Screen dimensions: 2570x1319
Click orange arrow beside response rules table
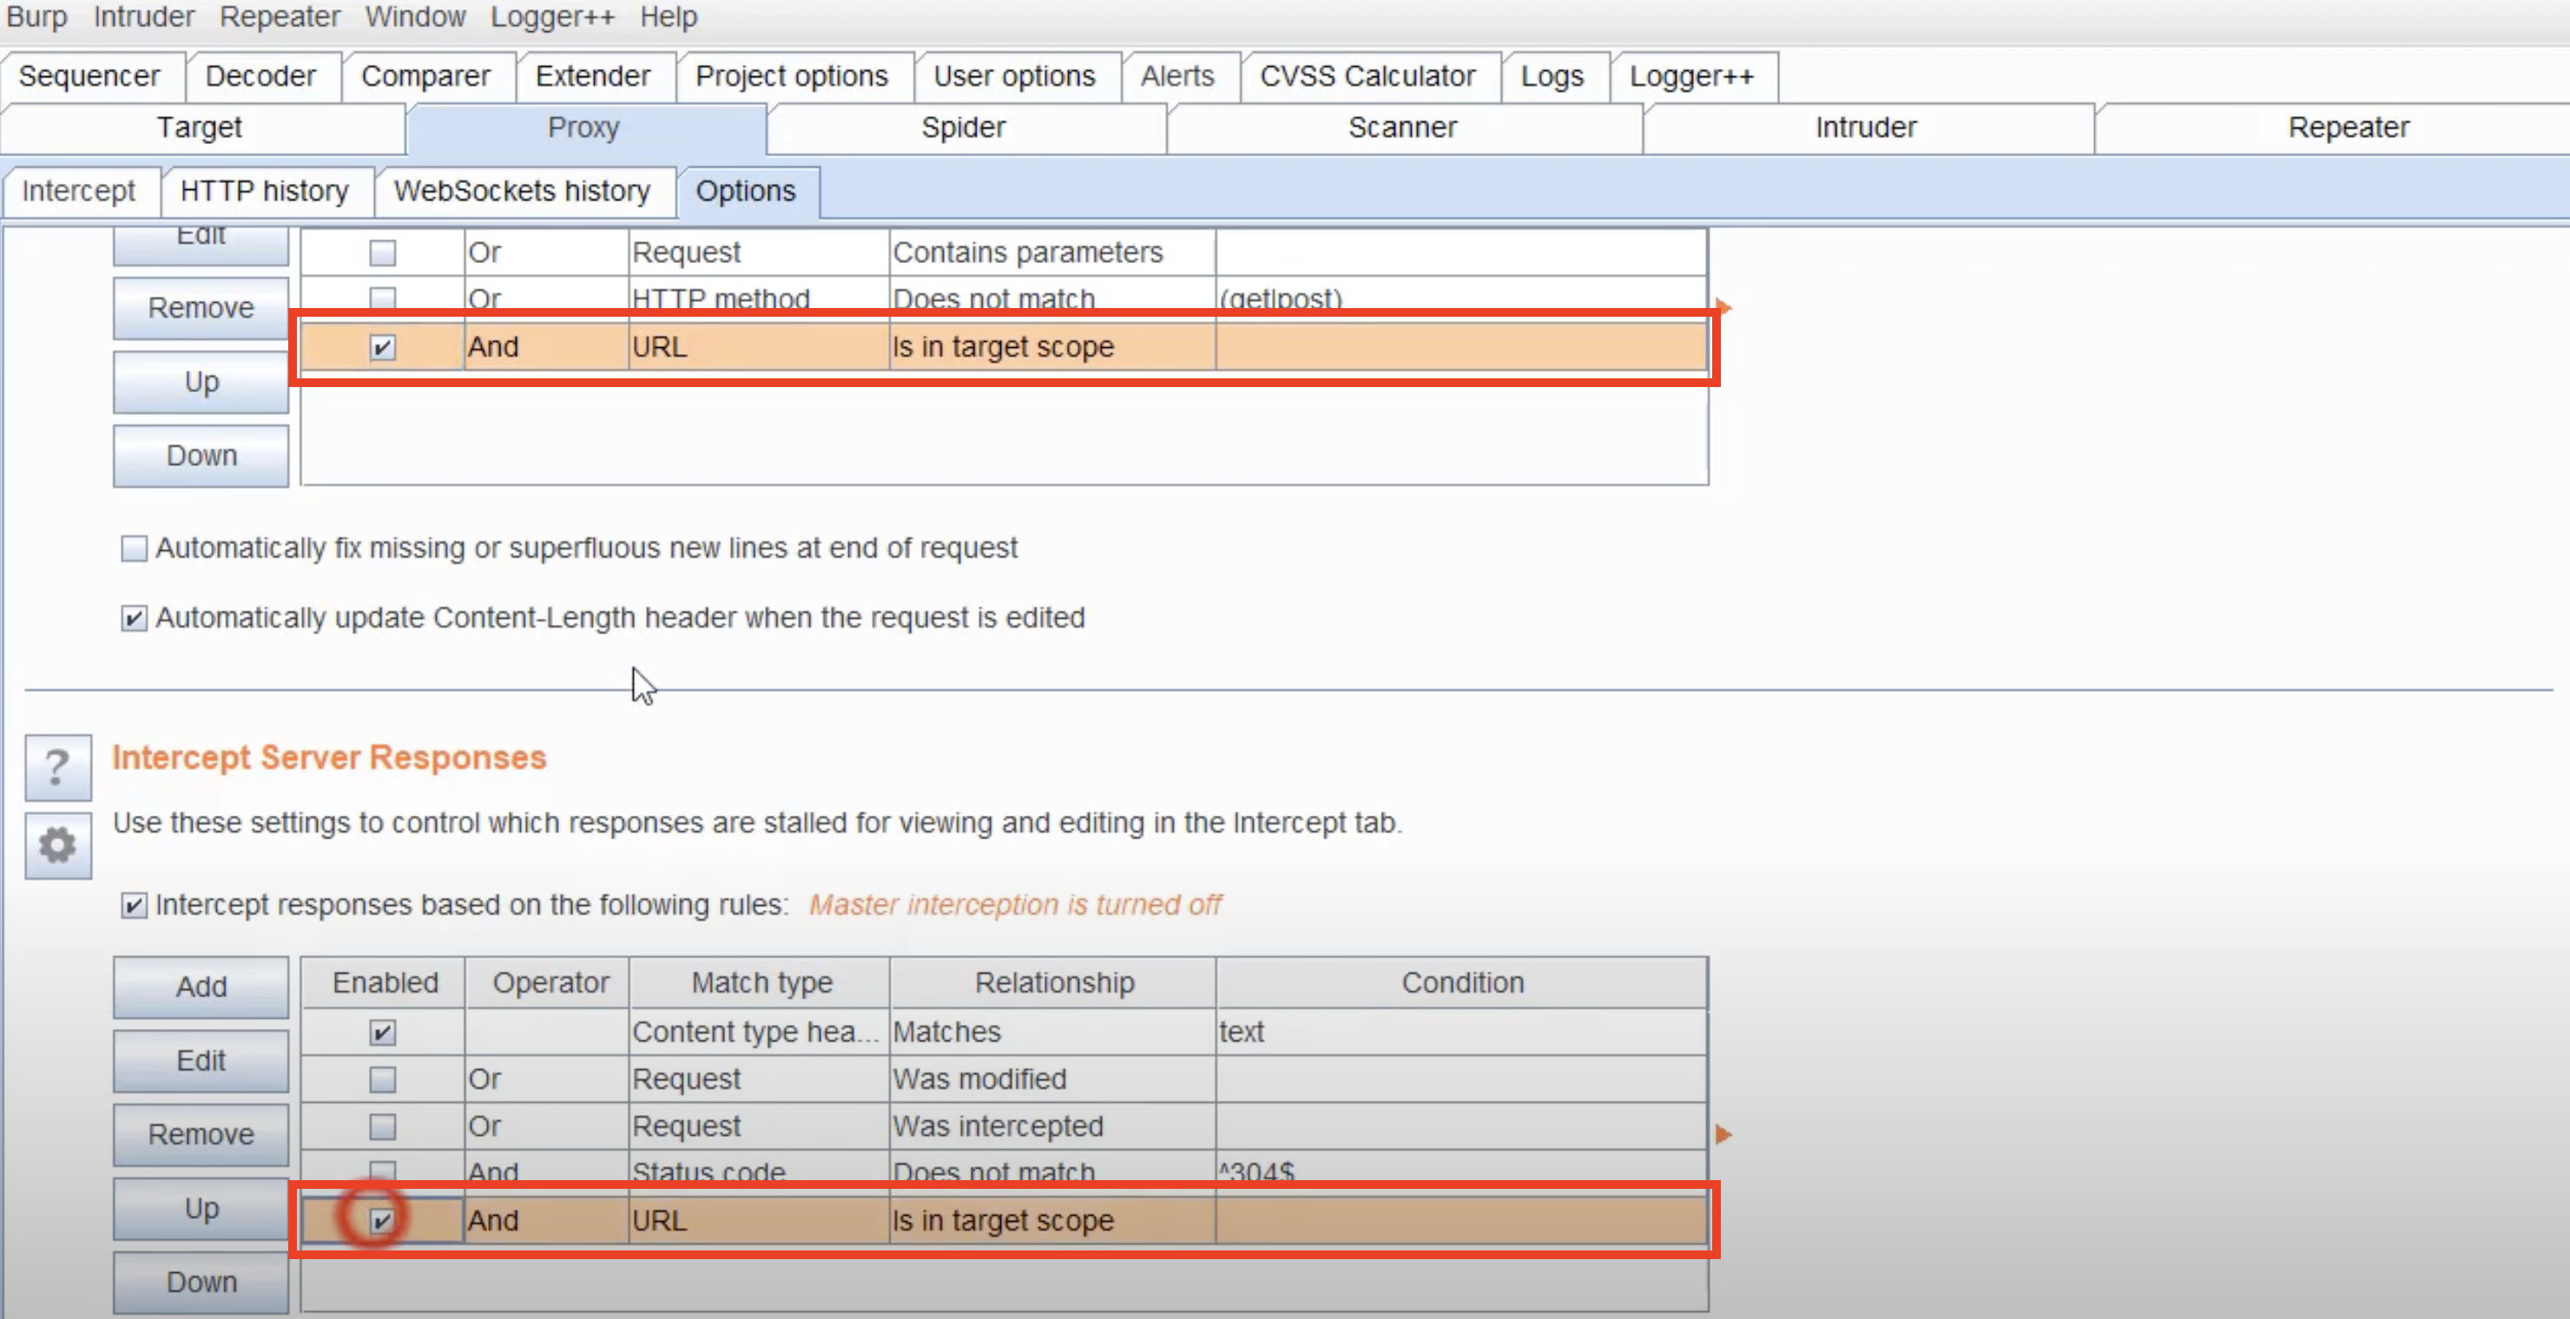click(x=1723, y=1133)
